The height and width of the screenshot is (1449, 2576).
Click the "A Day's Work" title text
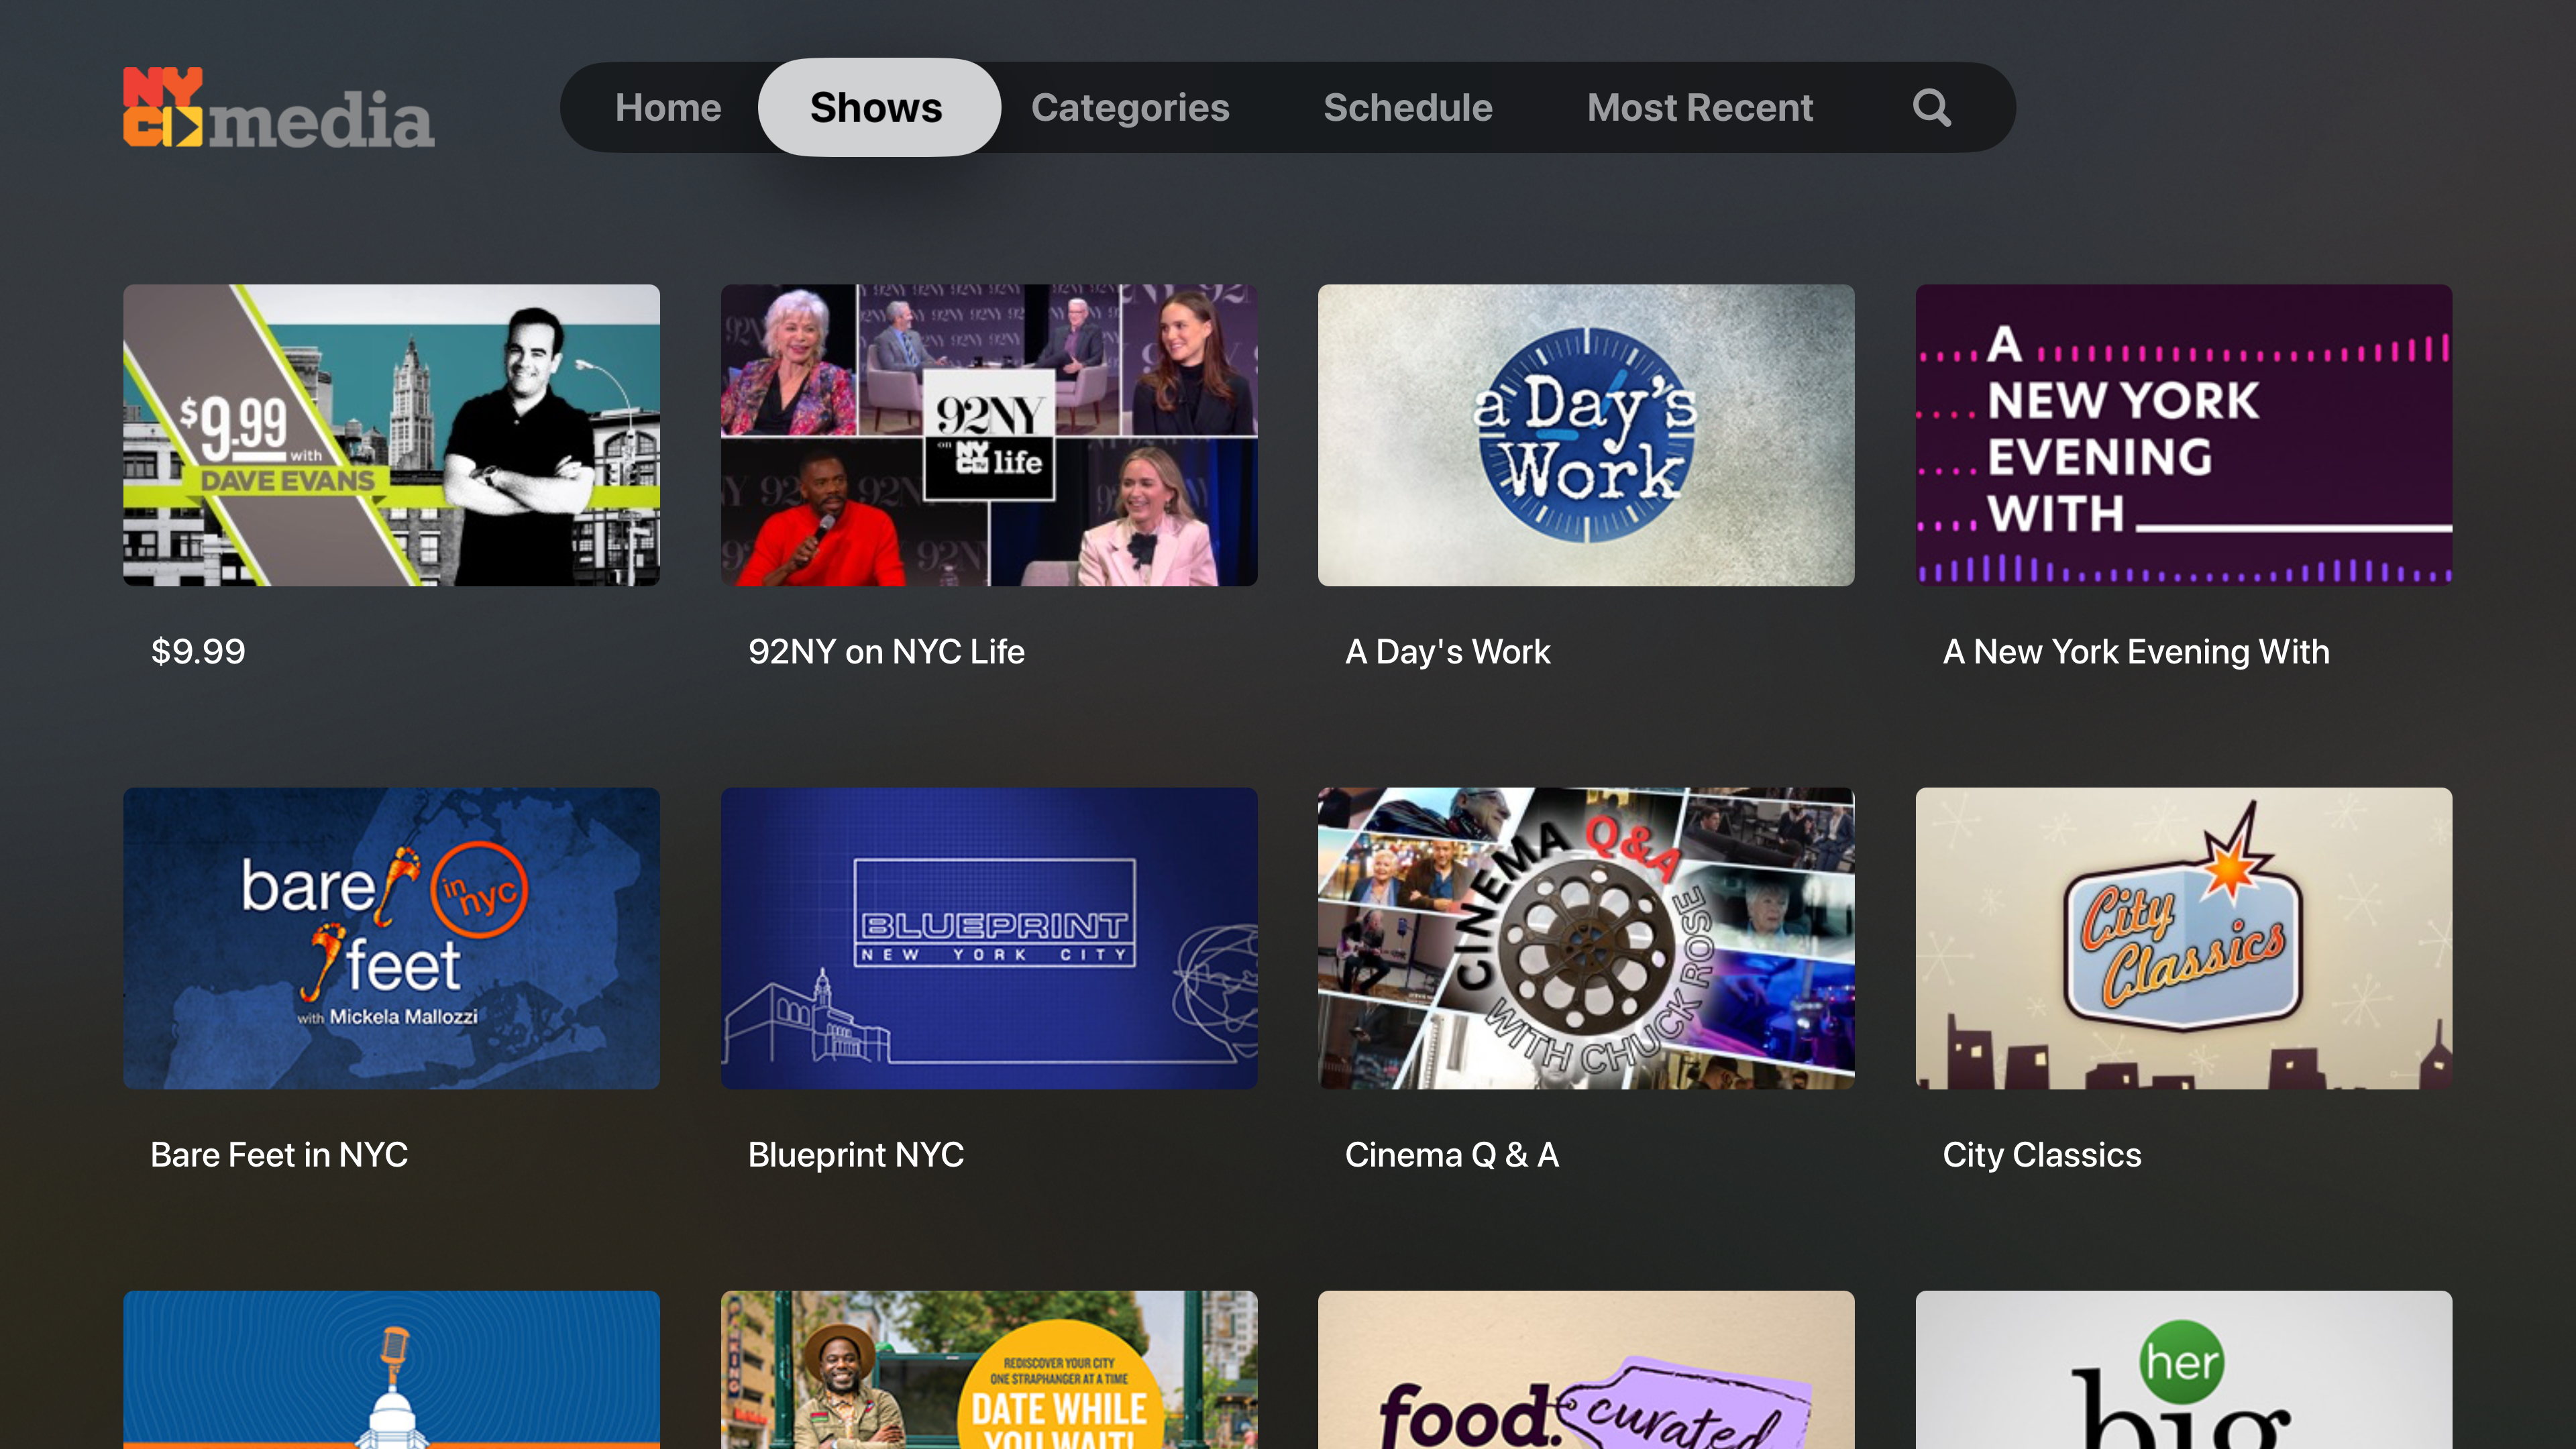pyautogui.click(x=1448, y=652)
